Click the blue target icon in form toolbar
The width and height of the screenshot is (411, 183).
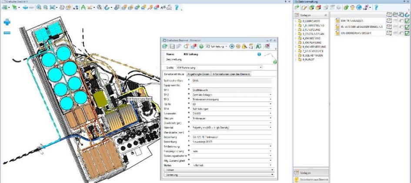232,46
